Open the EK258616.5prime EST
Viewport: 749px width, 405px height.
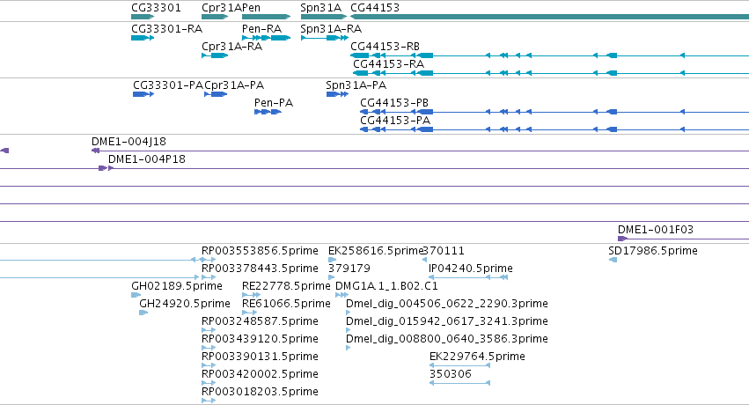[376, 251]
